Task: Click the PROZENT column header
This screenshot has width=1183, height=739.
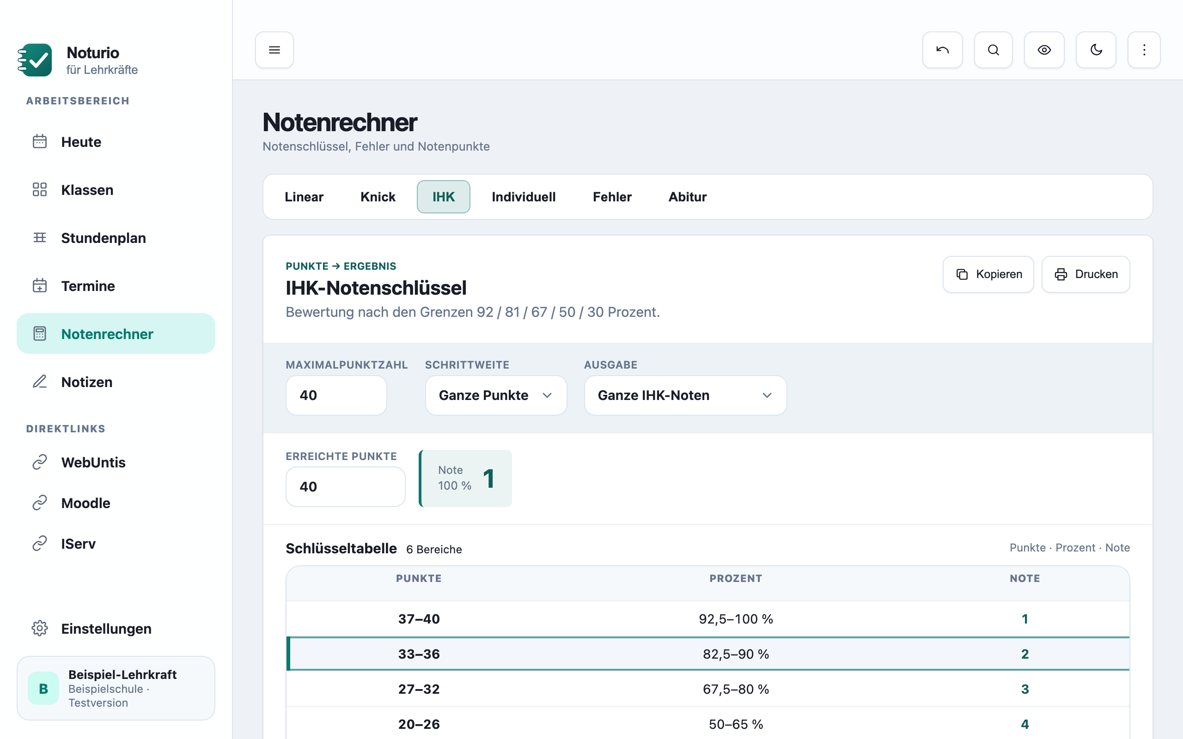Action: [736, 578]
